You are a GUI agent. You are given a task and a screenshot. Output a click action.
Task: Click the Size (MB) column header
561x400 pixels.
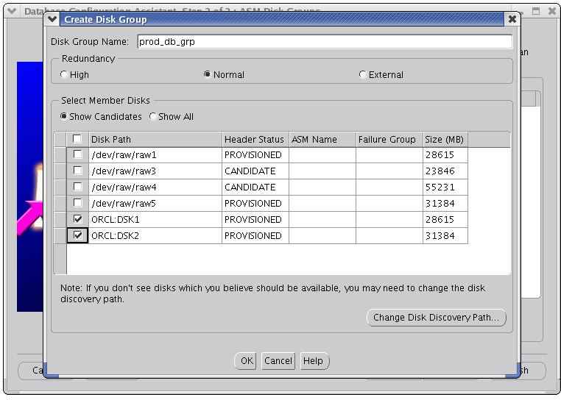coord(445,140)
